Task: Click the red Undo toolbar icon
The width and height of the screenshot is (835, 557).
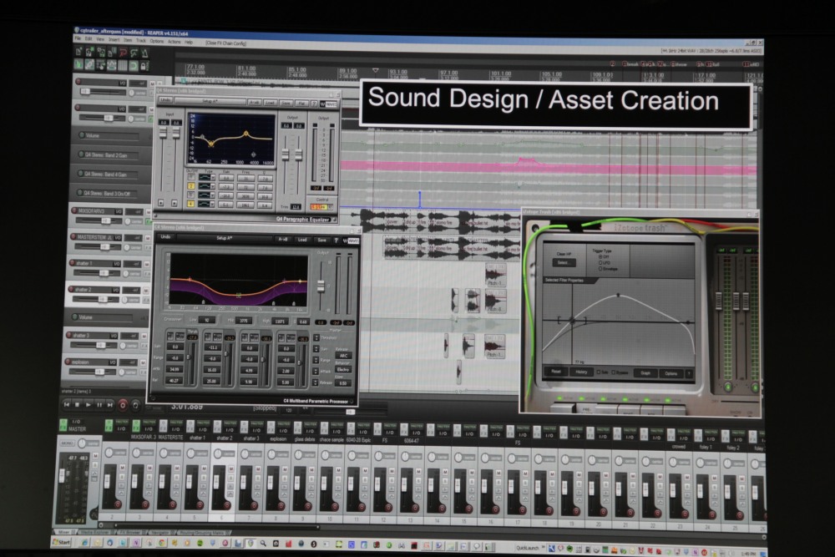Action: pyautogui.click(x=123, y=52)
